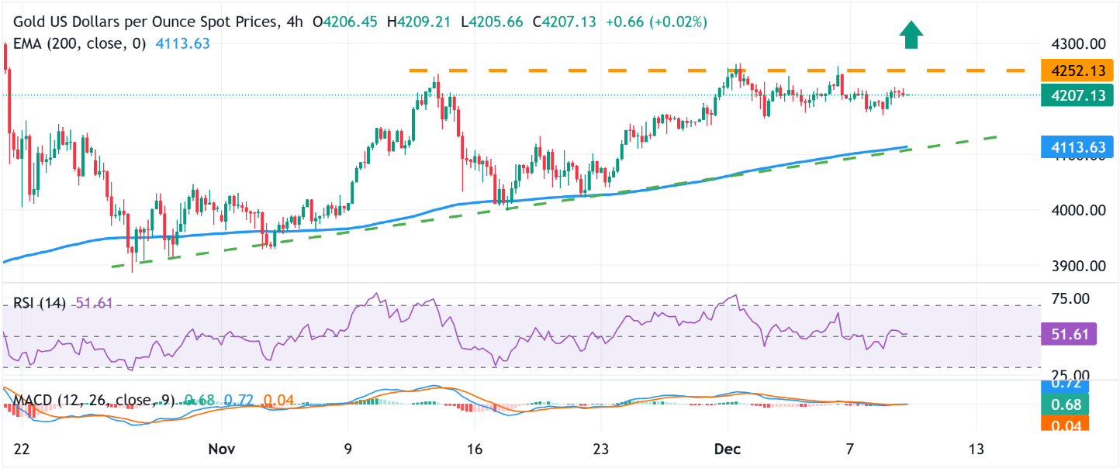Click the 75.00 level on RSI scale
1120x475 pixels.
1069,299
